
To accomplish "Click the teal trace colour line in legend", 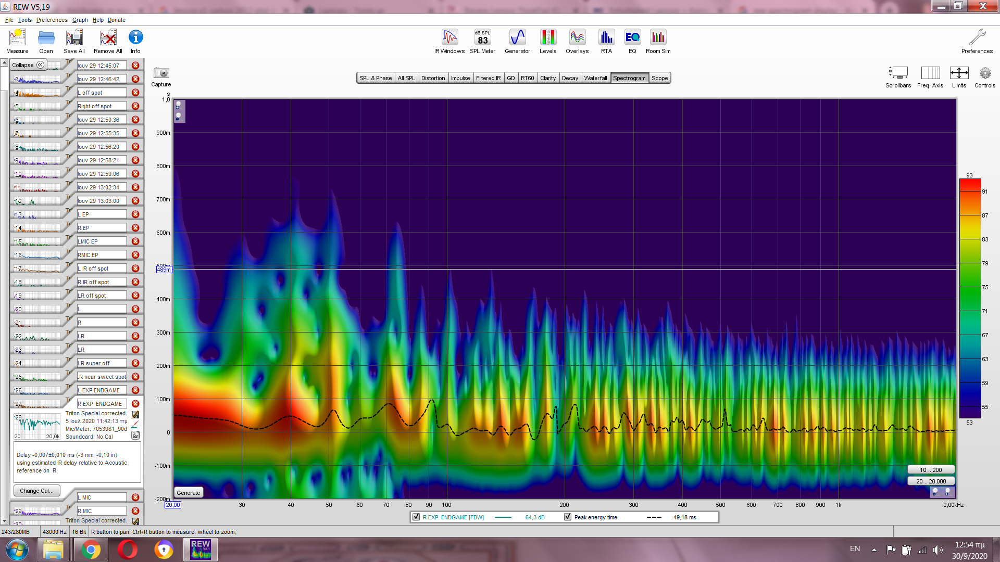I will tap(503, 517).
